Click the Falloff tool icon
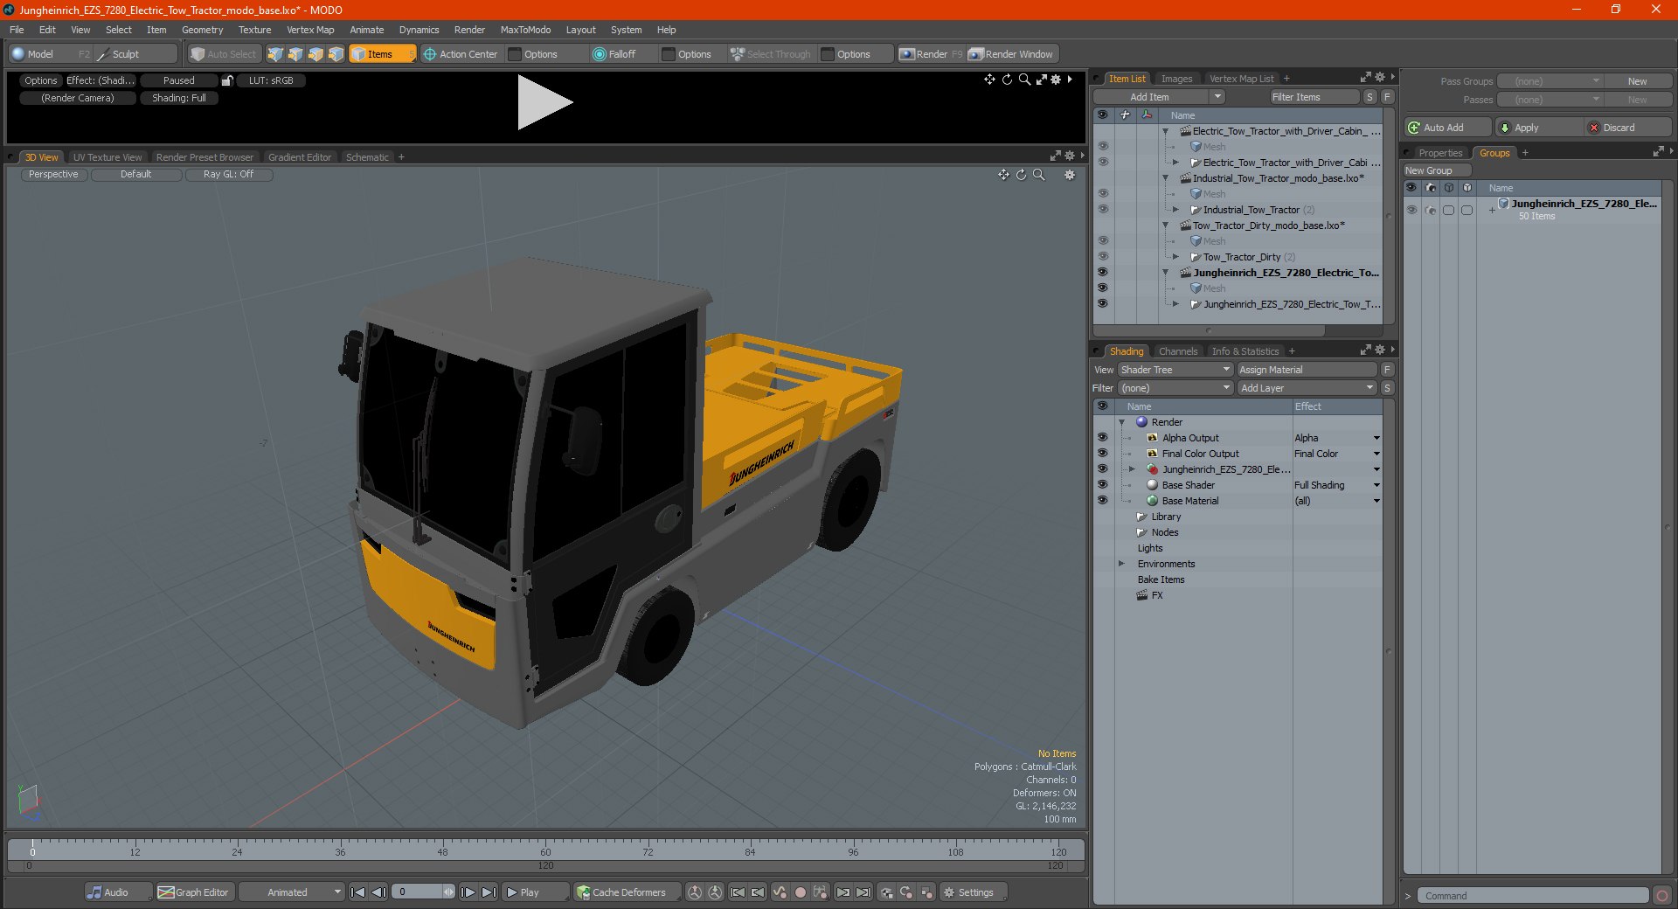1678x909 pixels. [600, 54]
